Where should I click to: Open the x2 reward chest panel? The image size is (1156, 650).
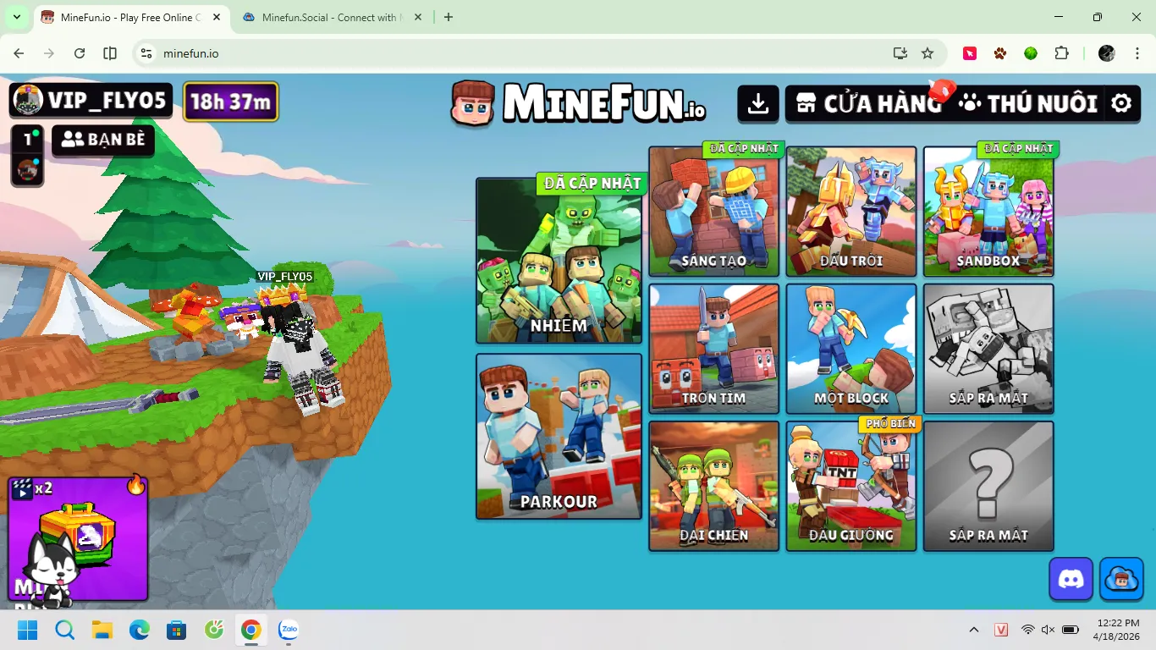tap(78, 539)
